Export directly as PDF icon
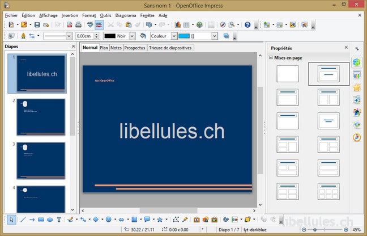Viewport: 367px width, 236px height. click(x=70, y=24)
